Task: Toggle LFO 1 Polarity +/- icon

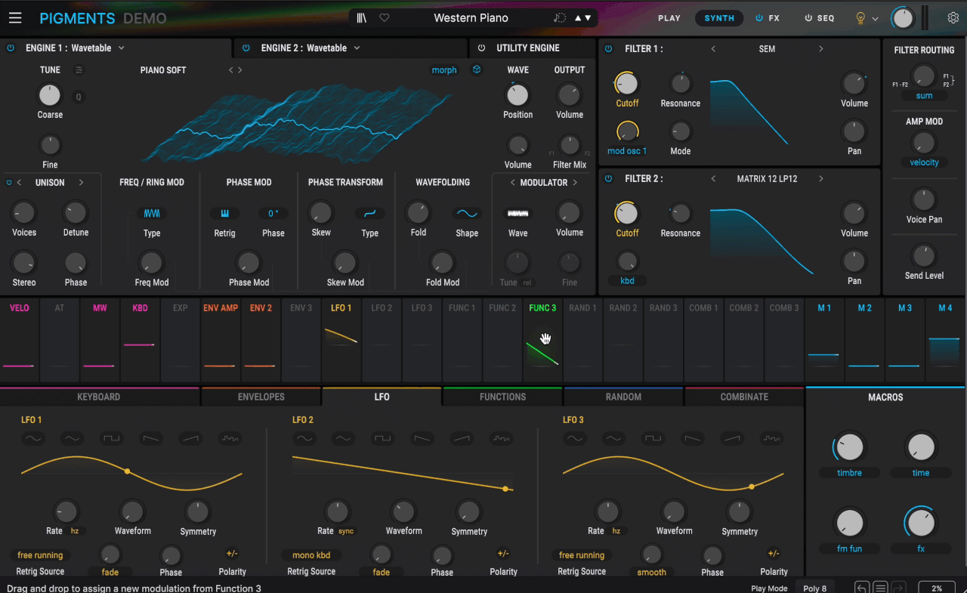Action: pos(232,554)
